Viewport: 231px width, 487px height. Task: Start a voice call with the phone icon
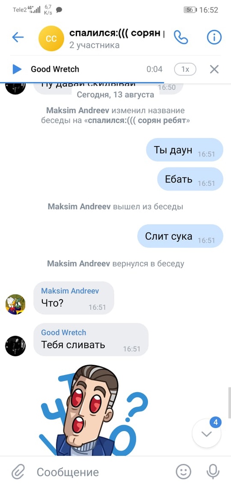point(180,37)
